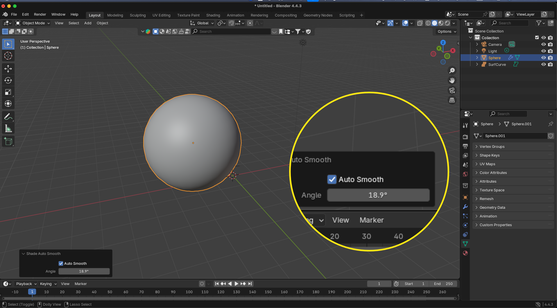The height and width of the screenshot is (308, 557).
Task: Open the Object Mode dropdown
Action: tap(33, 23)
